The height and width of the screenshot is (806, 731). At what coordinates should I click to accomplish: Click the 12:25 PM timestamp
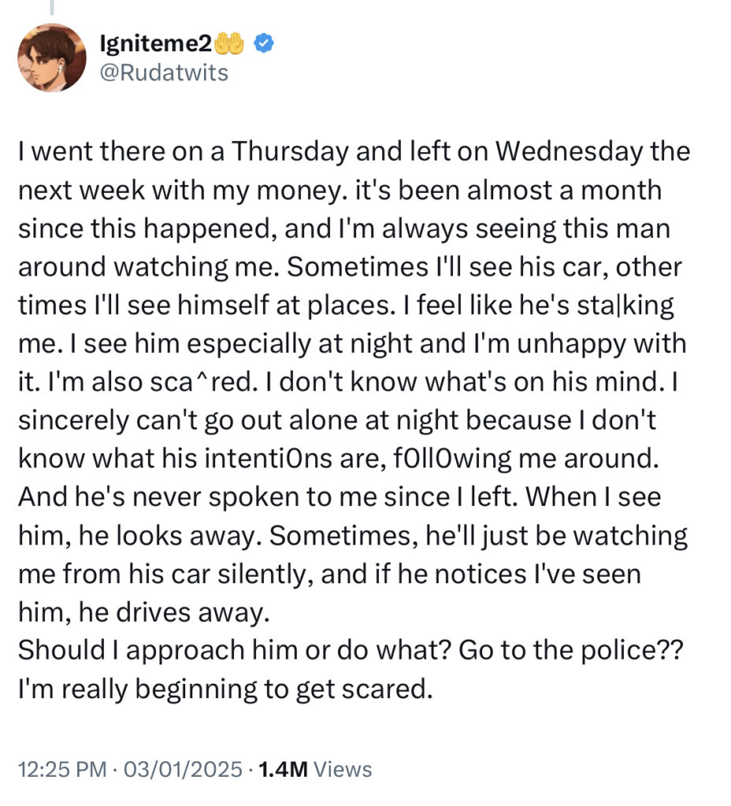click(62, 770)
